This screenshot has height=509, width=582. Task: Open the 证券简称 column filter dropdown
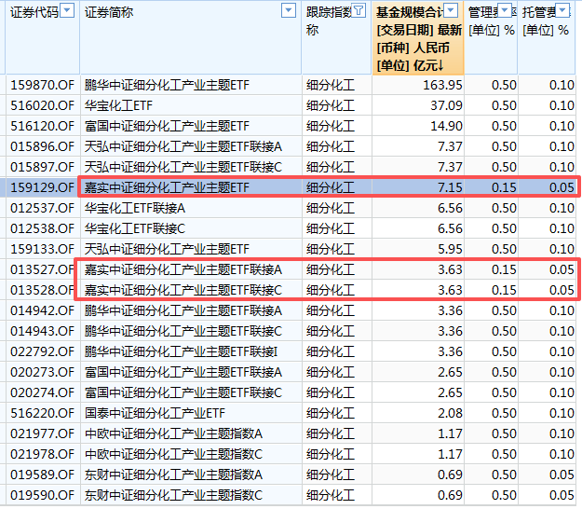coord(288,11)
